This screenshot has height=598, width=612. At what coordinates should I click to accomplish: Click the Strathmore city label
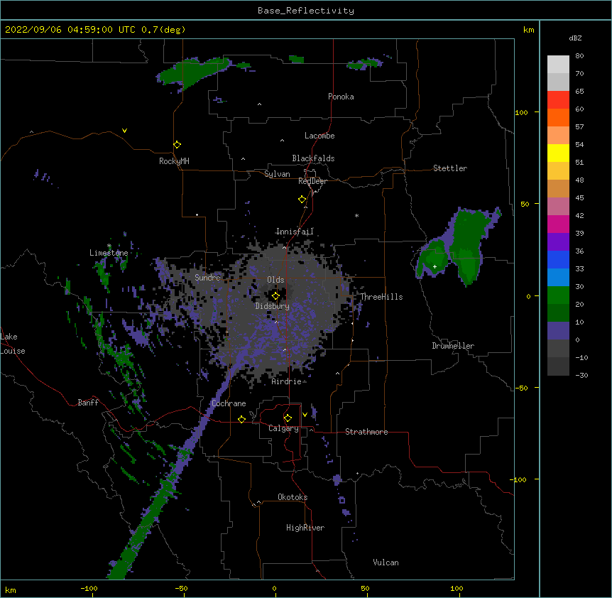[366, 432]
